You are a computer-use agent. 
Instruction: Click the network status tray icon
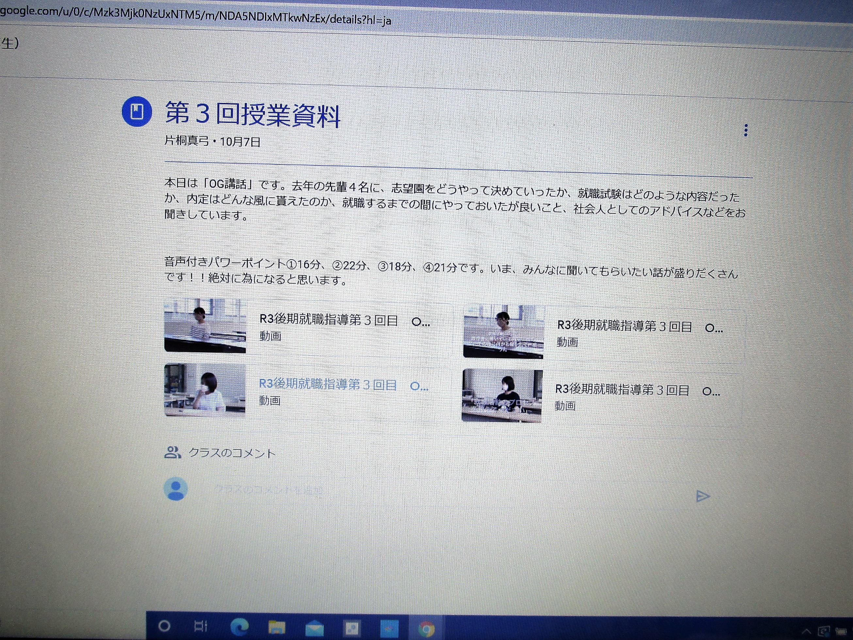(824, 632)
